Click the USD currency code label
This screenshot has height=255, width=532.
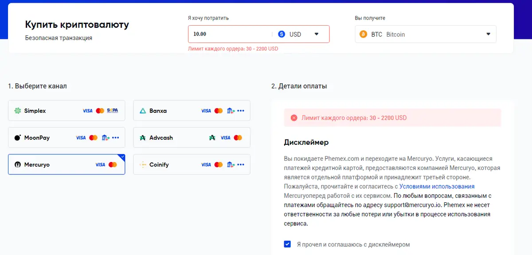(x=295, y=34)
